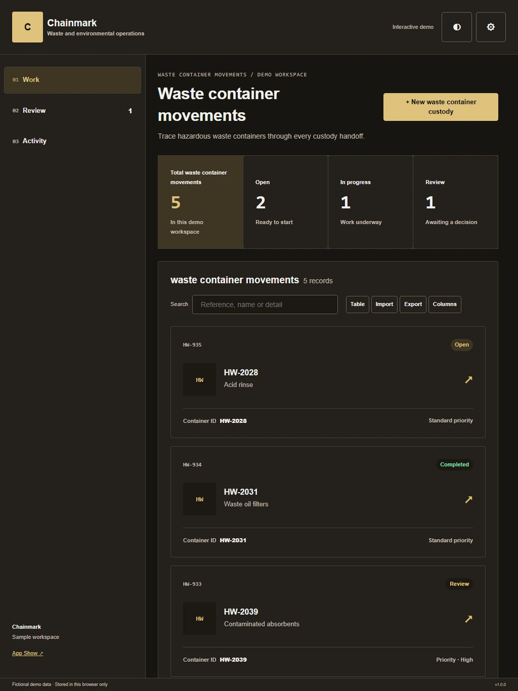Switch to Table view
The image size is (518, 691).
click(x=357, y=304)
